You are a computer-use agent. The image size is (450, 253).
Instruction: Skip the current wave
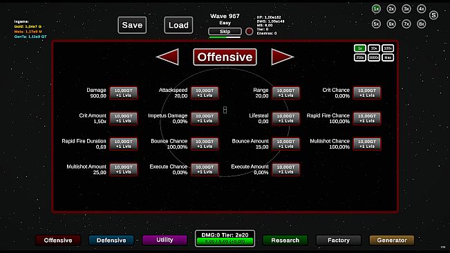coord(225,31)
